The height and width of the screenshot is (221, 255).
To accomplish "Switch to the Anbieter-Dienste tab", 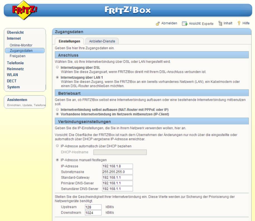I will [102, 41].
